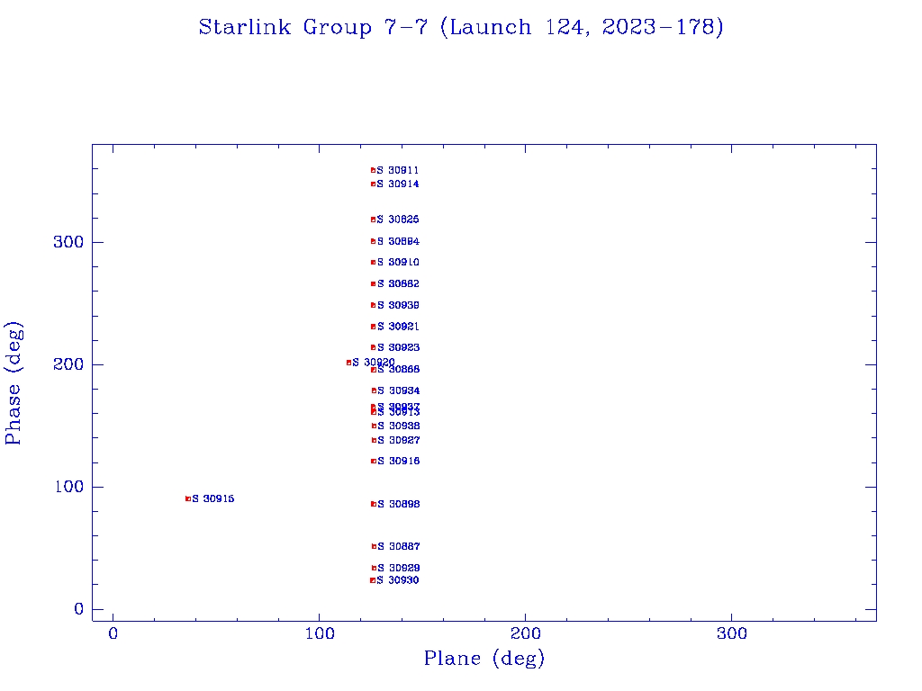This screenshot has height=691, width=922.
Task: Click the red marker beside S 30910
Action: (373, 262)
